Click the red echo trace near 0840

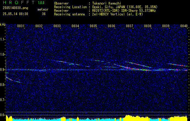click(x=178, y=65)
